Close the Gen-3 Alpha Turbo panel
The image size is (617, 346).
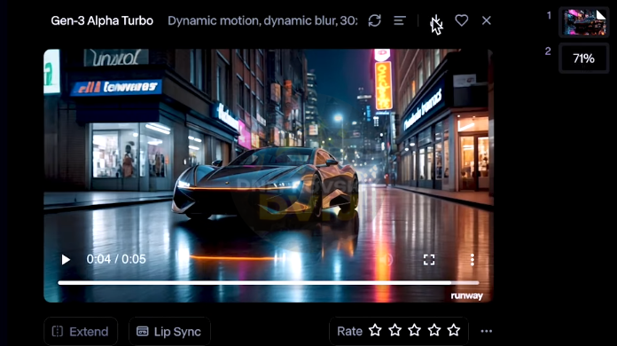[487, 20]
